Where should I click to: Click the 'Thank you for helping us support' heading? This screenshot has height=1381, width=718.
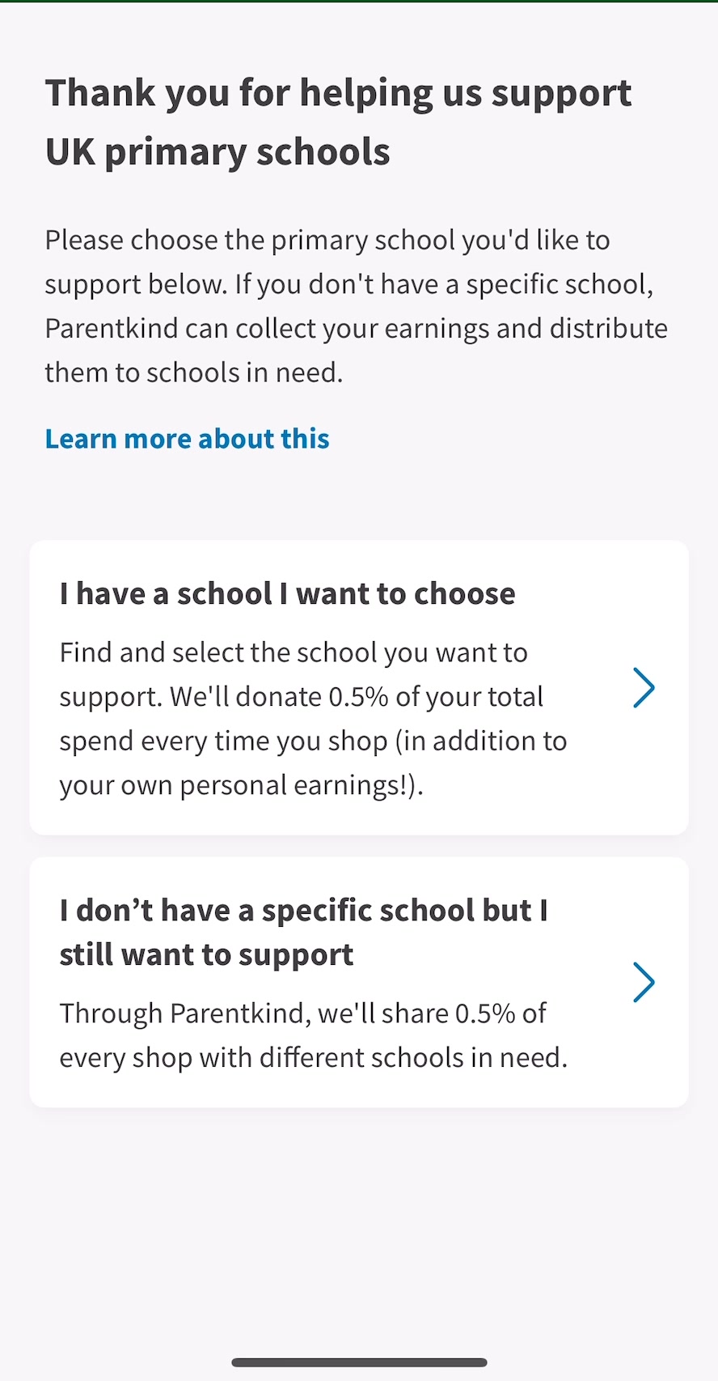click(x=338, y=93)
